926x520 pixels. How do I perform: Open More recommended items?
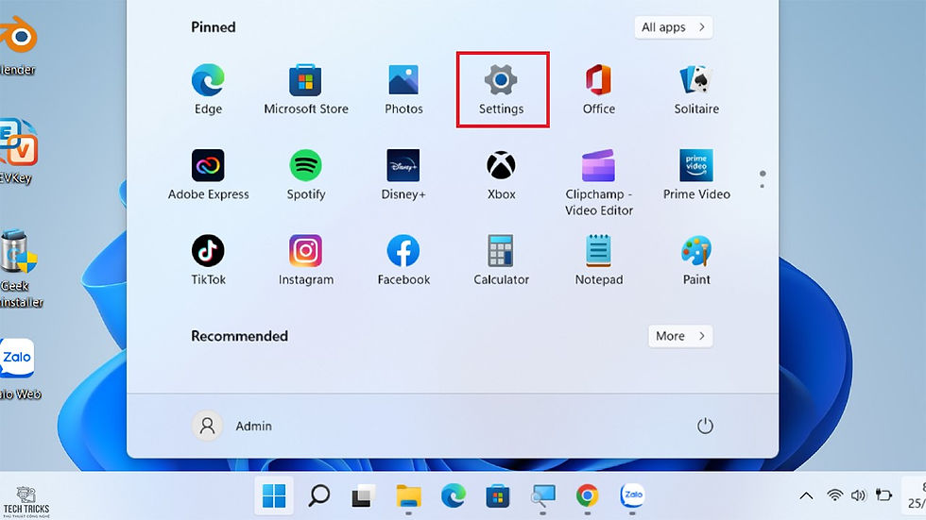coord(680,336)
